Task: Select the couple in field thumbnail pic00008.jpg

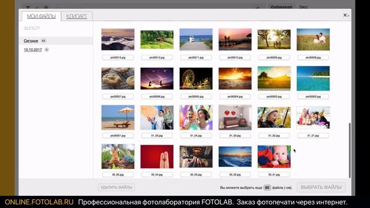Action: click(313, 39)
